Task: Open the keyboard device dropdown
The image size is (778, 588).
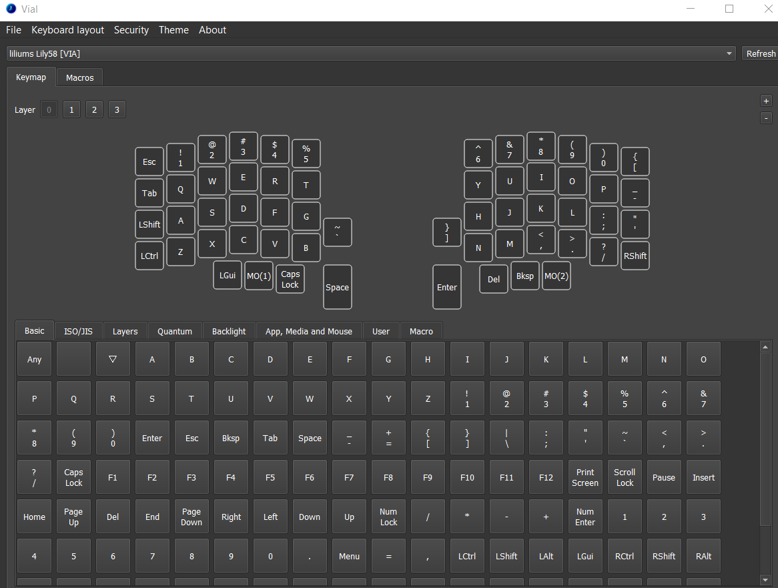Action: [371, 53]
